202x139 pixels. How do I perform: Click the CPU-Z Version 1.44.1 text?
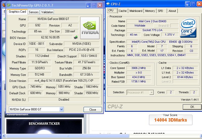pos(190,100)
